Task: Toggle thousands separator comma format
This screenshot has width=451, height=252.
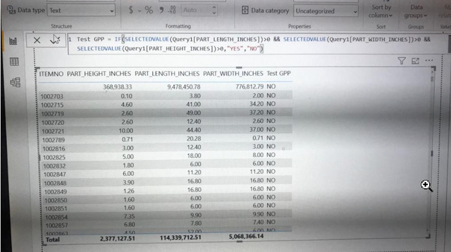Action: (x=161, y=10)
